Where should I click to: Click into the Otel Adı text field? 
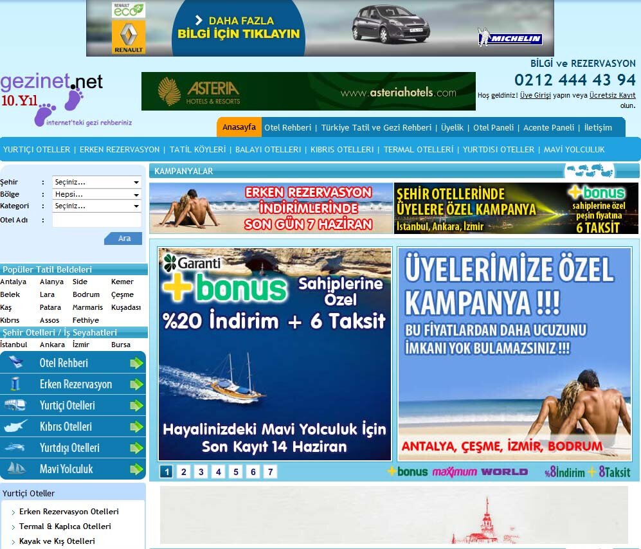click(x=96, y=221)
